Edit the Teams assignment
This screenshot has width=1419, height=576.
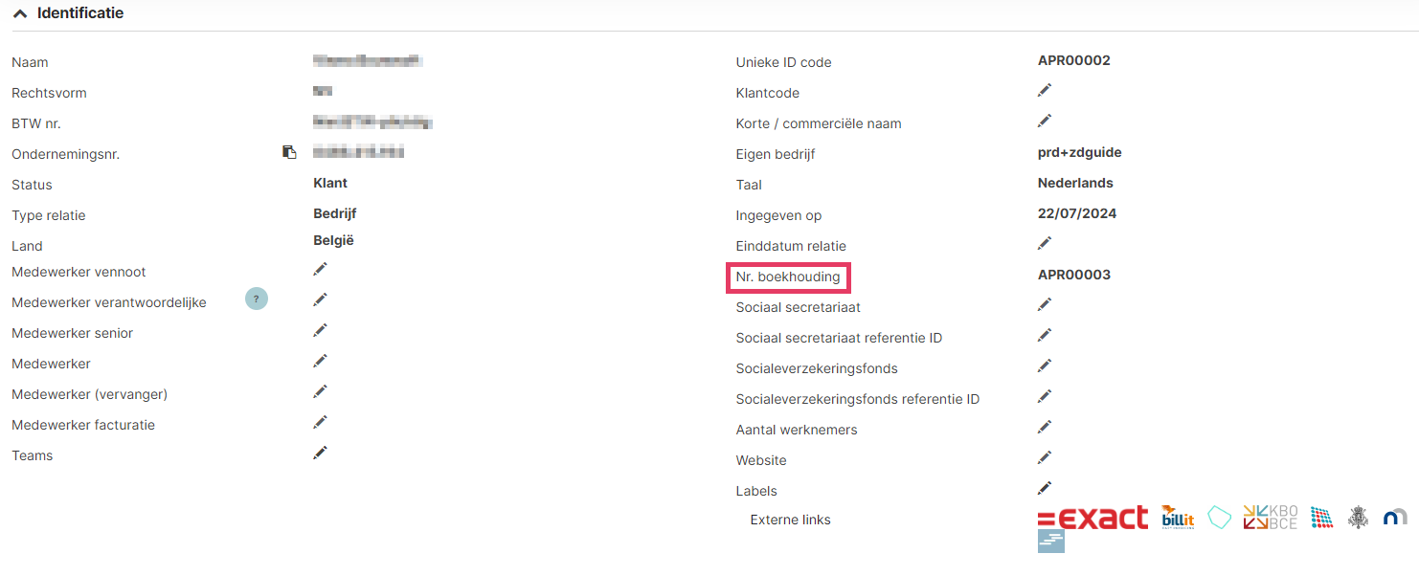(320, 453)
